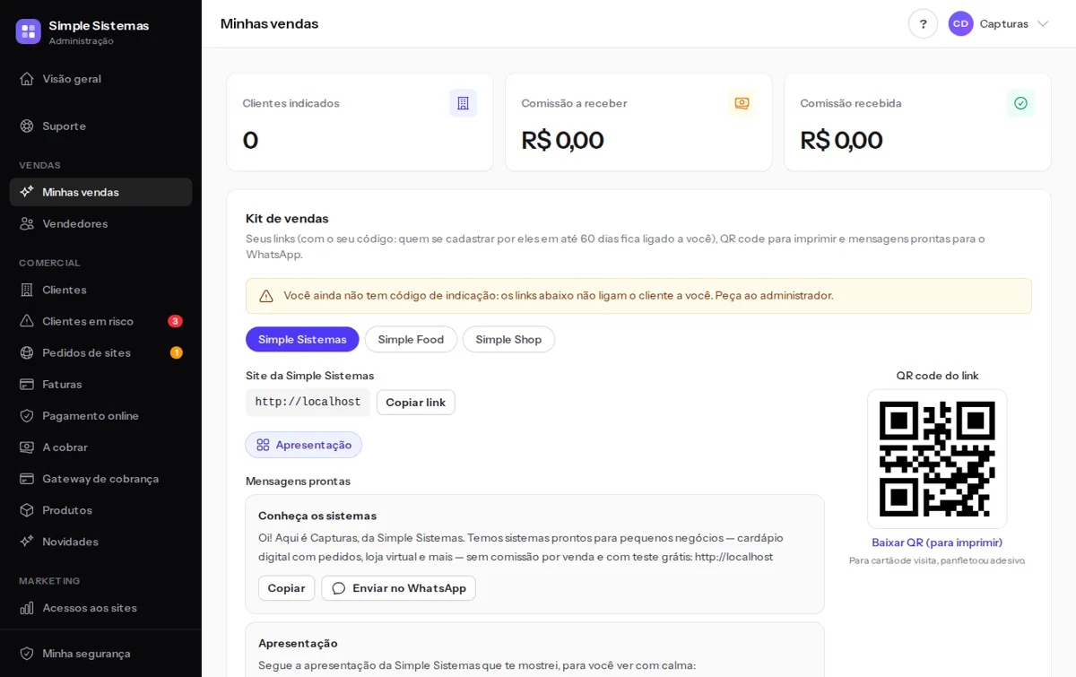Viewport: 1076px width, 677px height.
Task: Click the Comissão recebida check icon
Action: 1020,103
